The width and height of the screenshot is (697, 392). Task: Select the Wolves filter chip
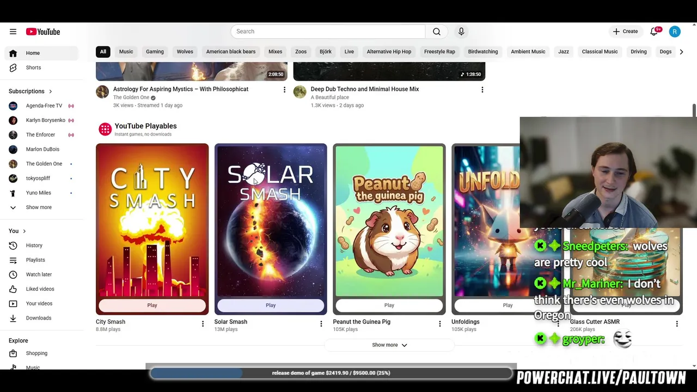185,52
